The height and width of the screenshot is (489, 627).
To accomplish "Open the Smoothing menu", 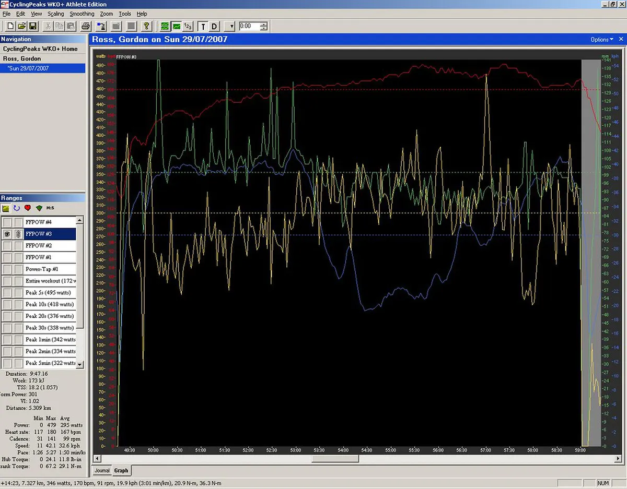I will (82, 14).
